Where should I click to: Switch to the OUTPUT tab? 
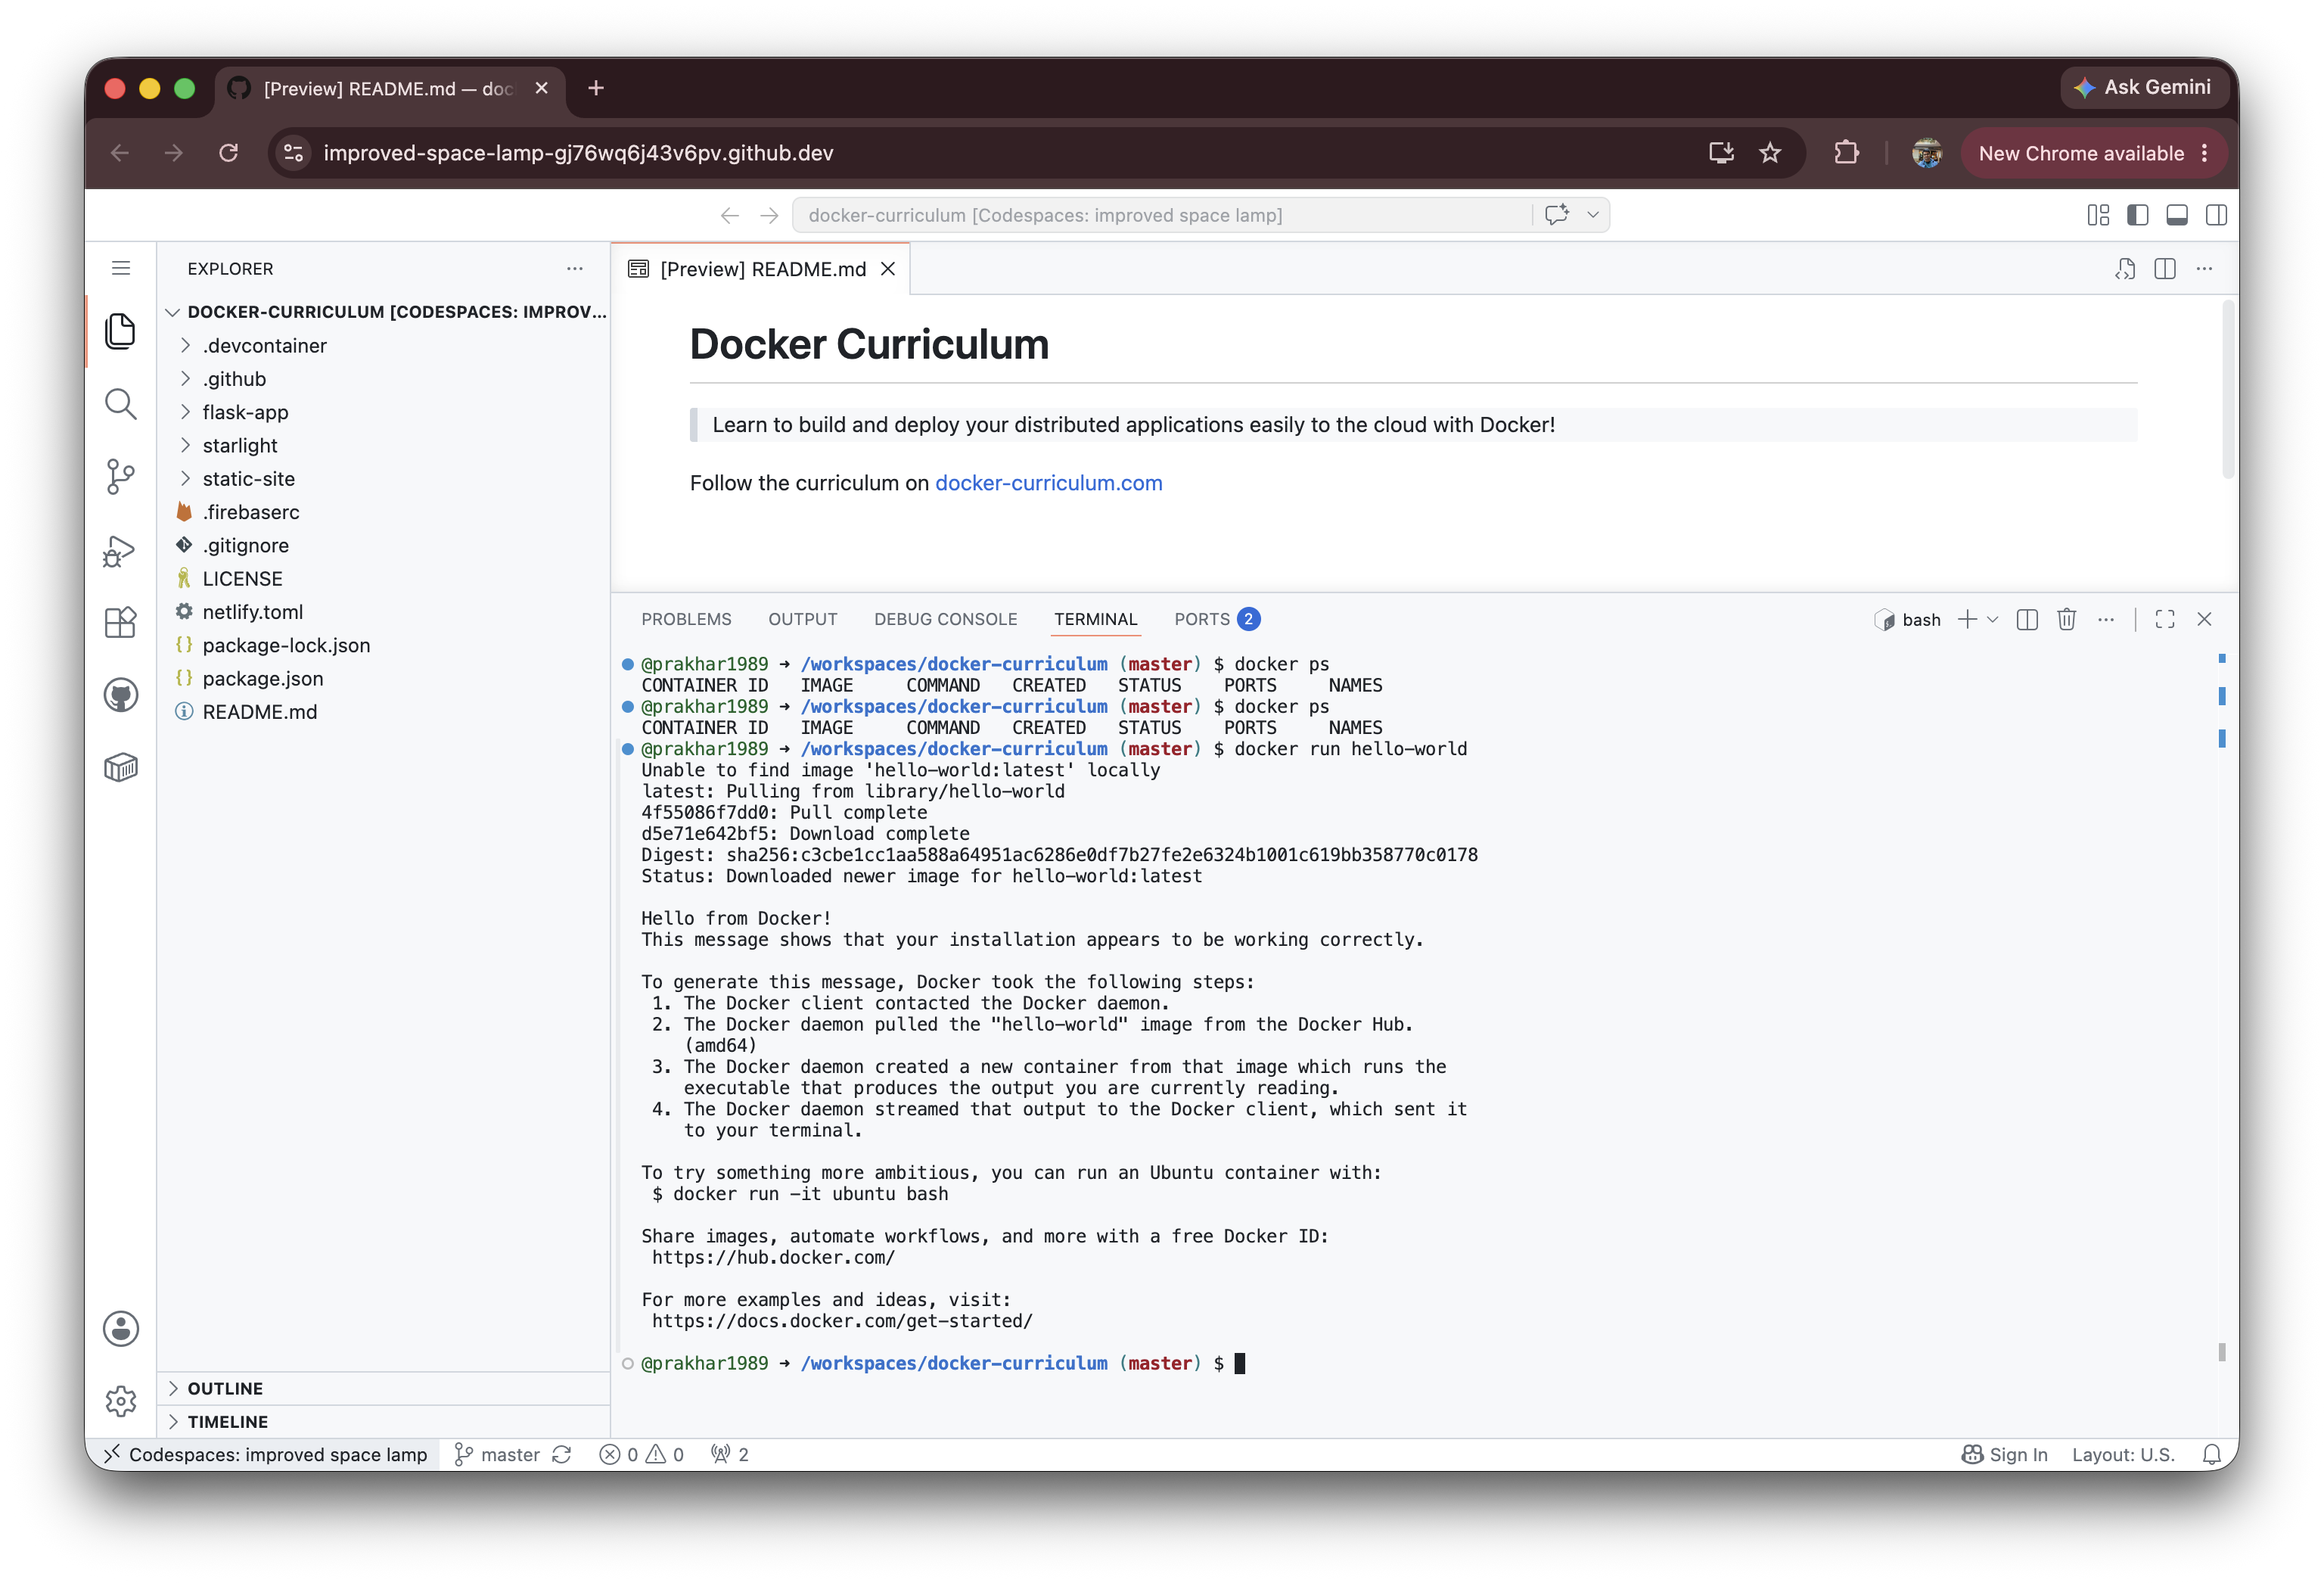802,620
